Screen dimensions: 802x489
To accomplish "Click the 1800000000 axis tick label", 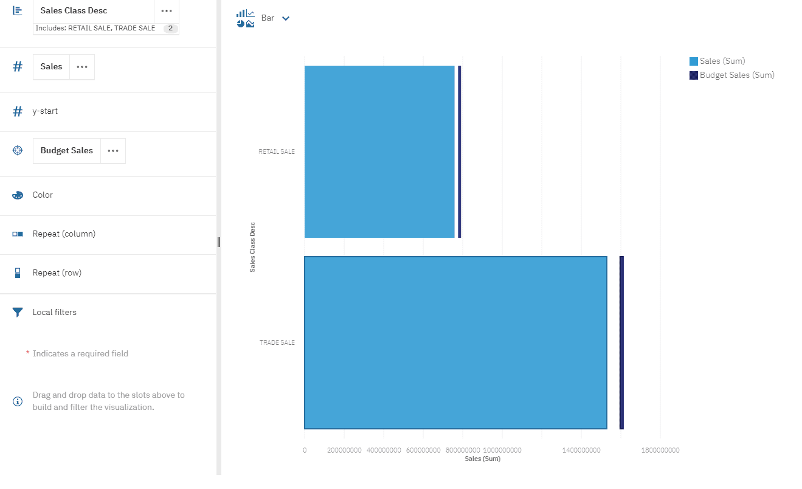I will 660,451.
